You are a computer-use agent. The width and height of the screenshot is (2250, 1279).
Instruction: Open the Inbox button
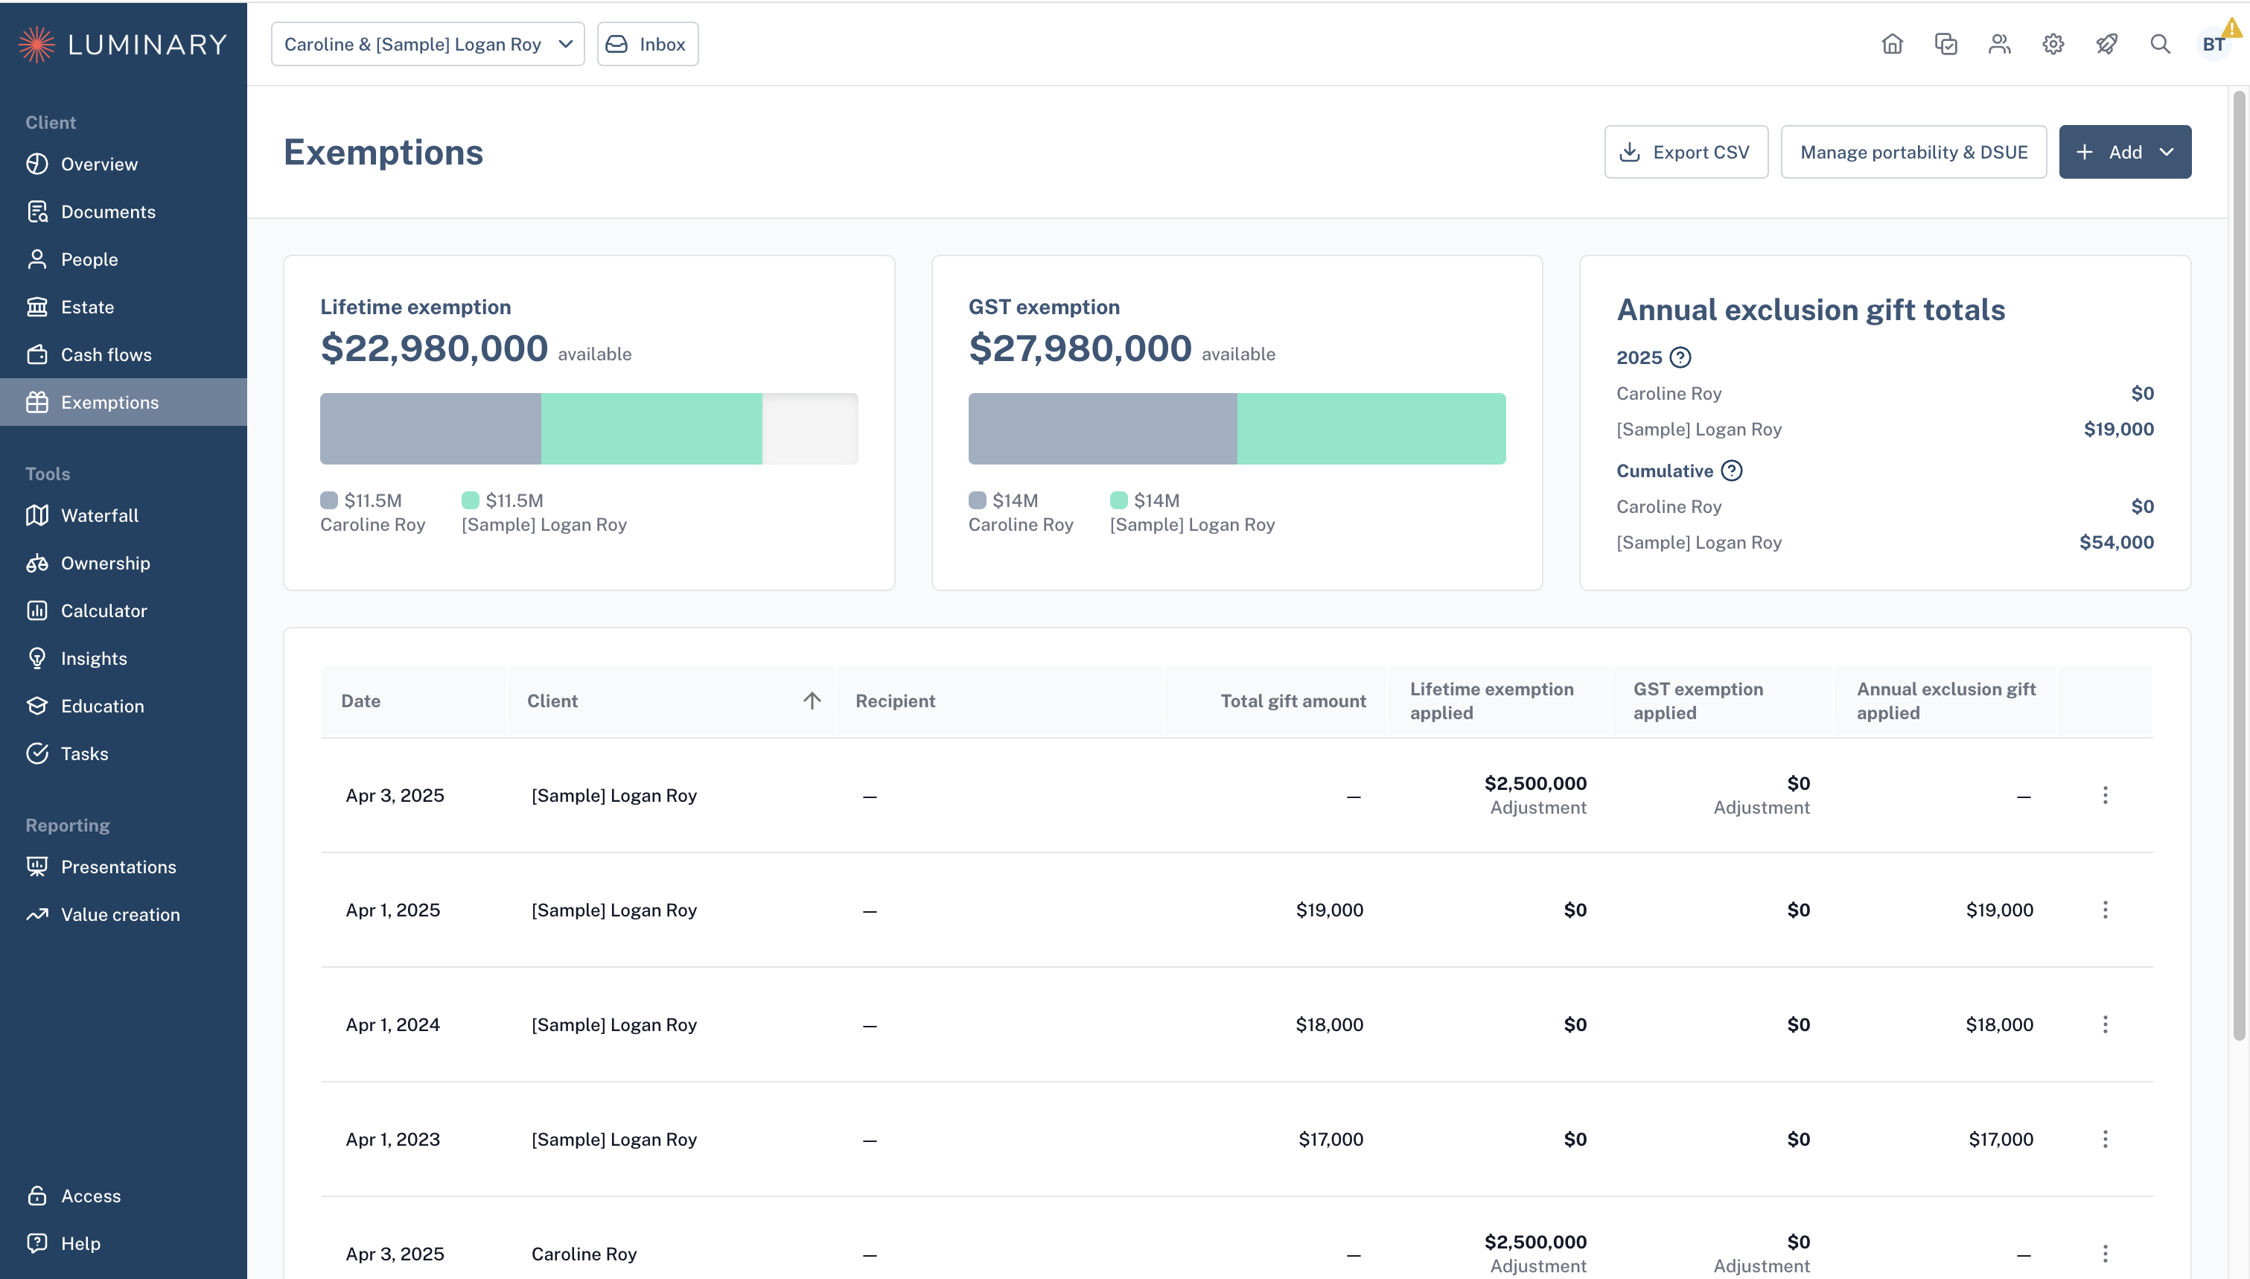tap(648, 44)
